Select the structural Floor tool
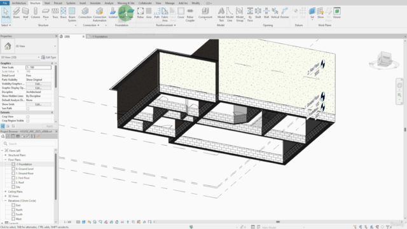Viewport: 407px width, 229px height. click(46, 13)
